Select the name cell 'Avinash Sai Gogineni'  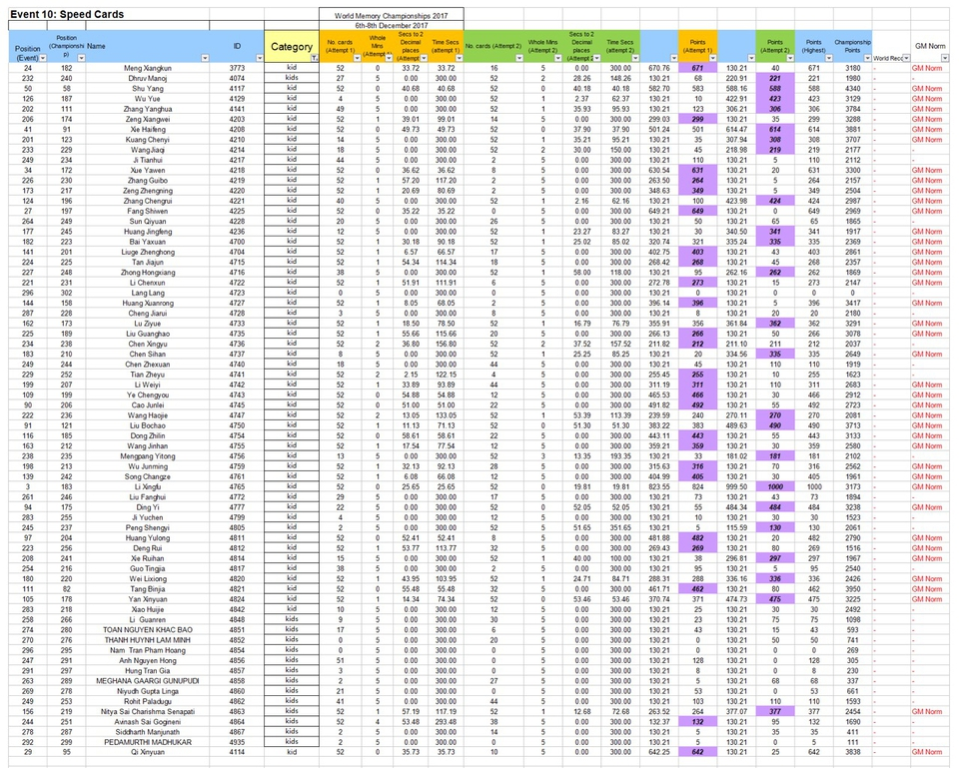[148, 721]
